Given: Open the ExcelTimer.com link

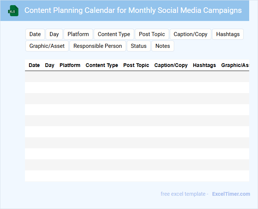Looking at the screenshot, I should (231, 194).
